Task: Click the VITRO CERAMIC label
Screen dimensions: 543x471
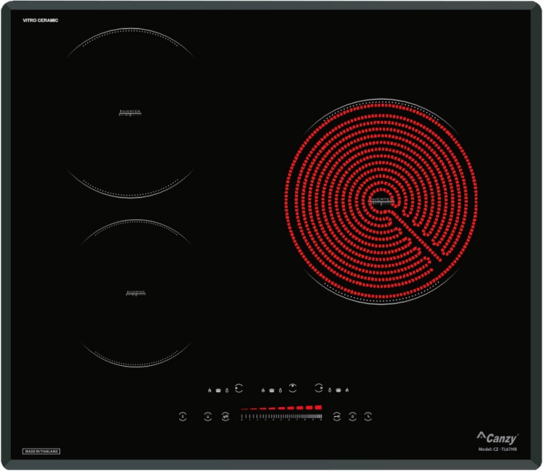Action: 41,20
